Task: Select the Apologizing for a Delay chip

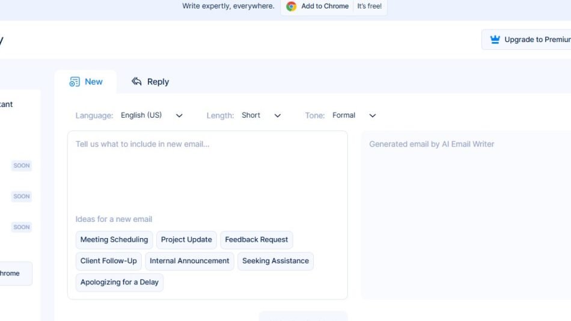Action: (120, 283)
